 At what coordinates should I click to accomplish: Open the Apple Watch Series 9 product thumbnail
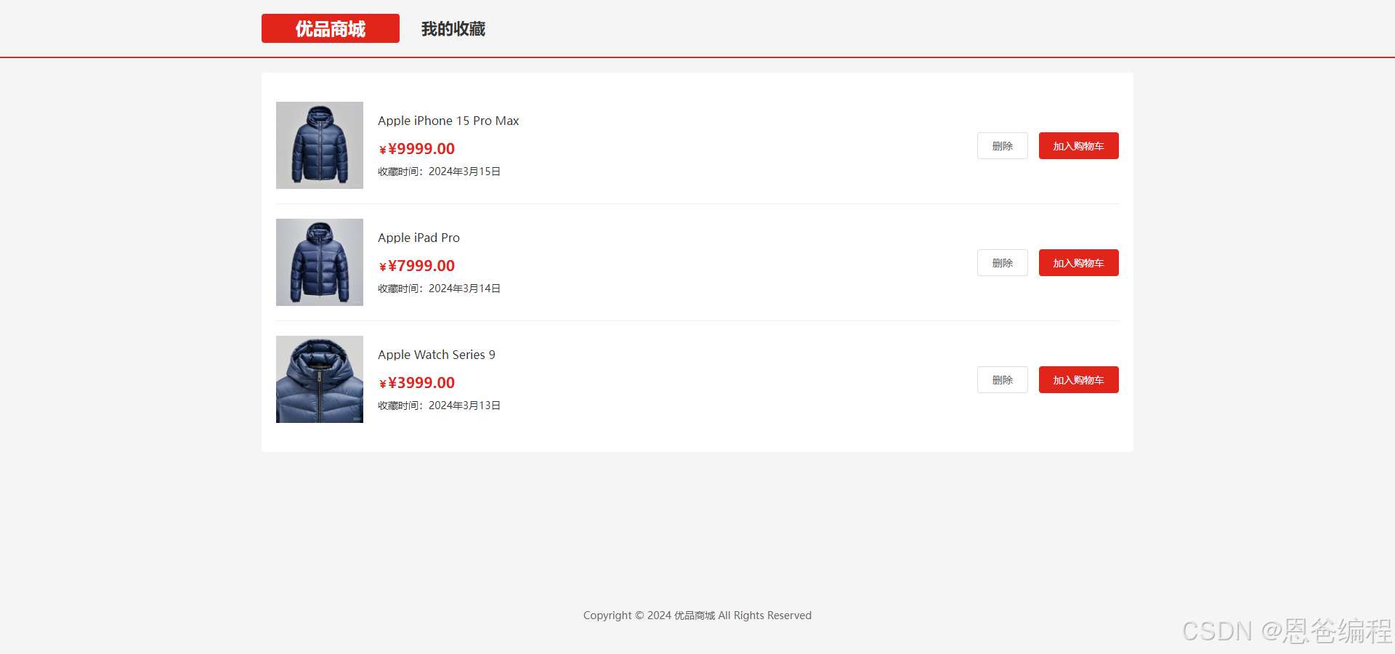320,379
